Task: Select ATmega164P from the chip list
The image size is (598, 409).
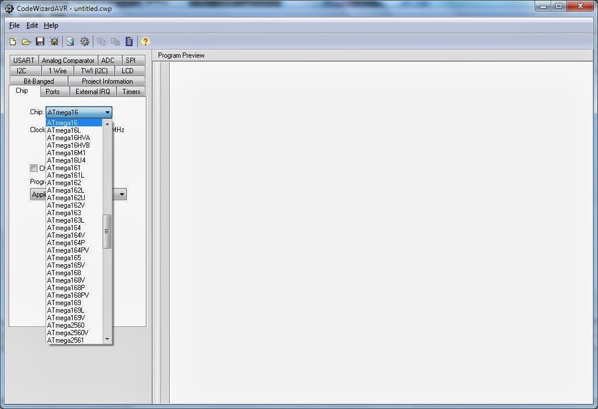Action: pos(74,243)
